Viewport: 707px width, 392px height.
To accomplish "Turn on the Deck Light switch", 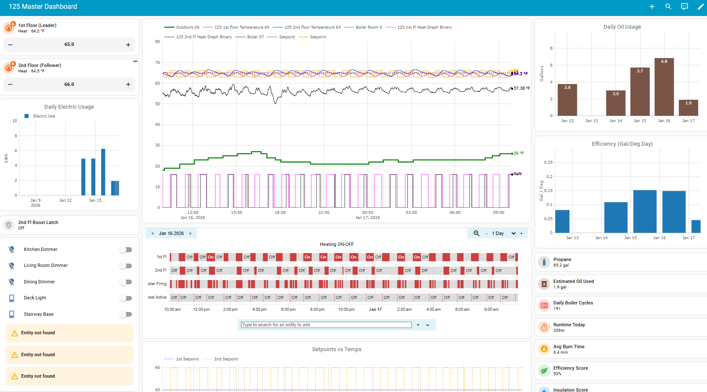I will pyautogui.click(x=126, y=298).
